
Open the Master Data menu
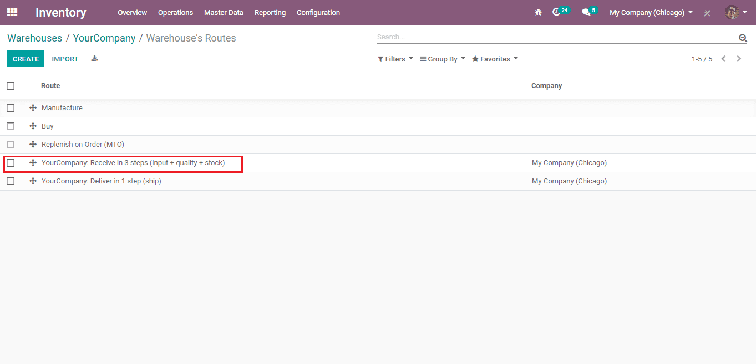224,12
